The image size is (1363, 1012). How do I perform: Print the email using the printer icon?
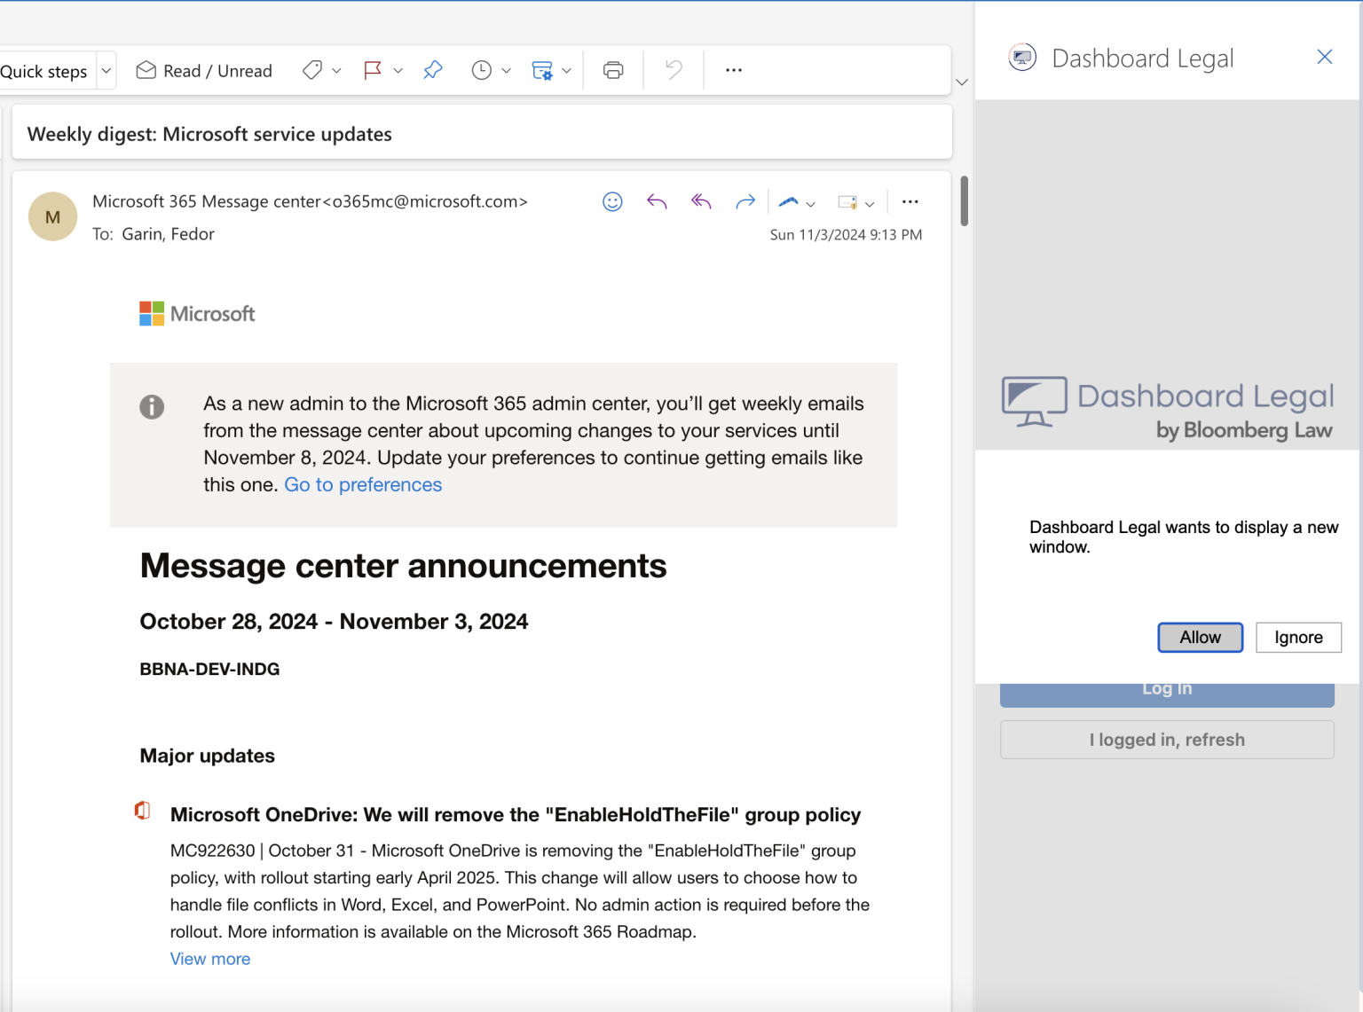tap(612, 69)
